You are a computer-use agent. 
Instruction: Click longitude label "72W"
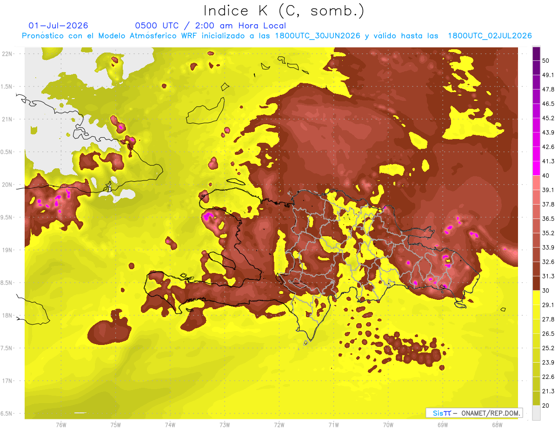click(x=279, y=425)
